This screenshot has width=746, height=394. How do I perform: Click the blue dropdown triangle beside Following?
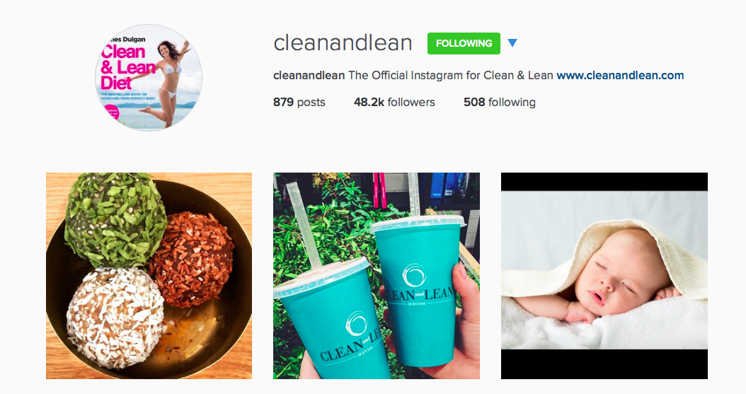pos(512,43)
